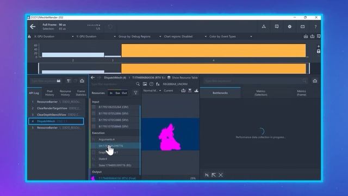Click the right range handle of overview chart
This screenshot has width=348, height=196.
pyautogui.click(x=309, y=68)
